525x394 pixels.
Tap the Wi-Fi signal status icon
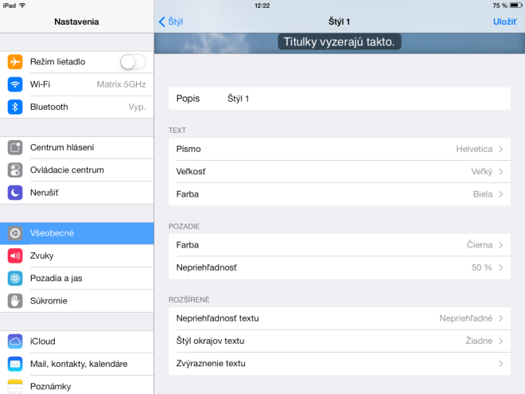[x=22, y=6]
